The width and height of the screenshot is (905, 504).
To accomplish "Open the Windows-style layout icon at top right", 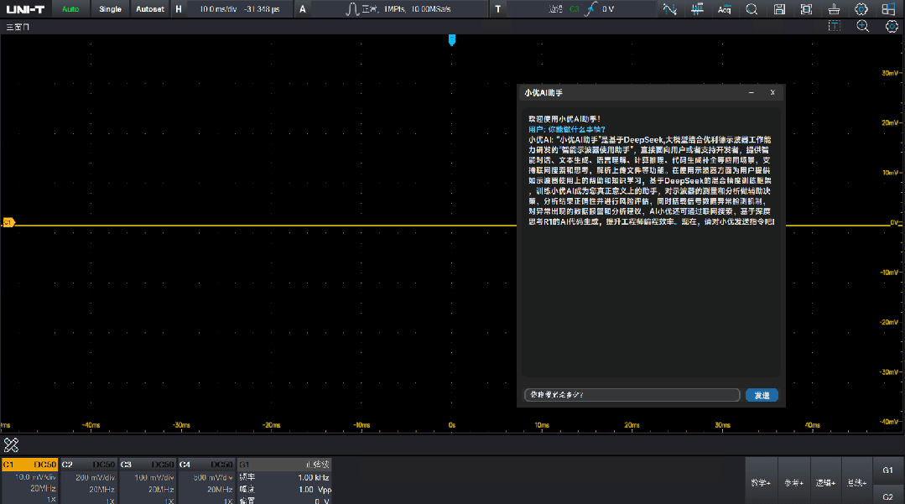I will click(889, 9).
